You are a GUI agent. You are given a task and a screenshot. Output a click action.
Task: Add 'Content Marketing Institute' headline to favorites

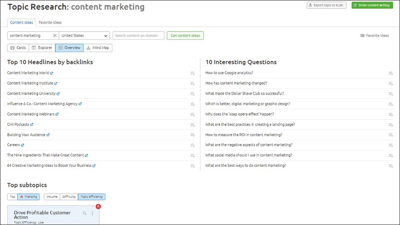click(x=193, y=83)
